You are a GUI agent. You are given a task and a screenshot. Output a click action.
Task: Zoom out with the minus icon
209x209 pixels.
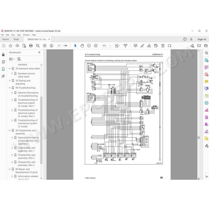coord(89,46)
